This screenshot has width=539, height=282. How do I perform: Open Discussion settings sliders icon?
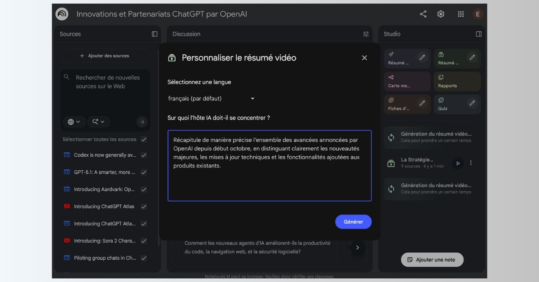click(x=366, y=34)
